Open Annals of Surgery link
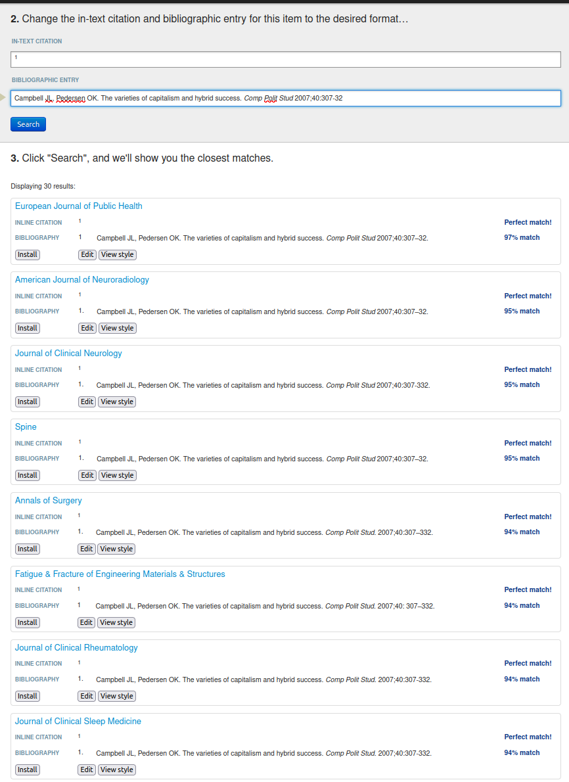Image resolution: width=569 pixels, height=782 pixels. [49, 500]
